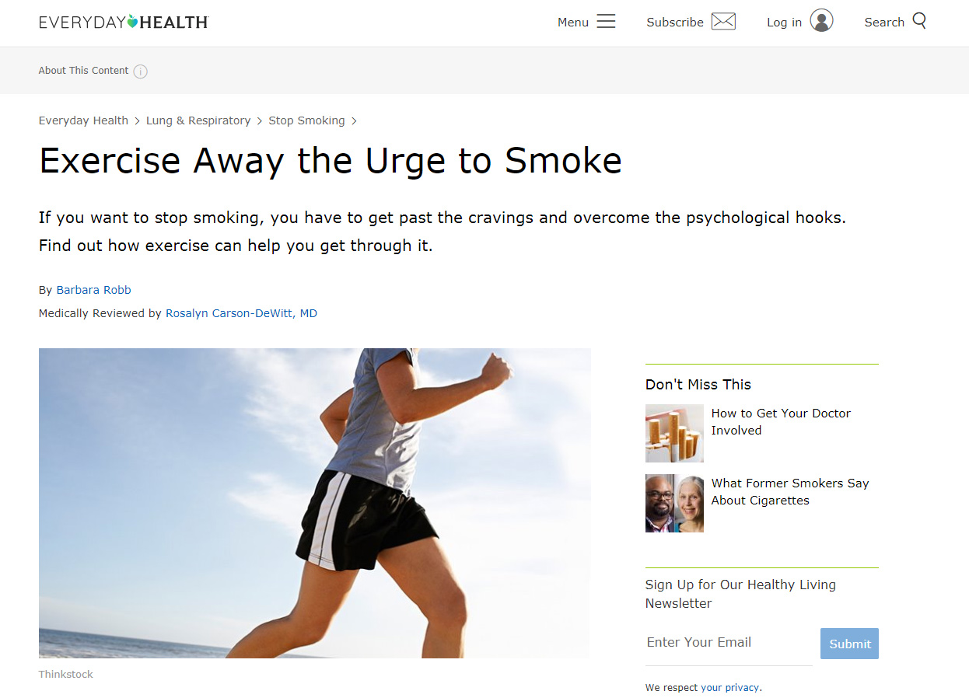Click the cigarettes article thumbnail

click(x=674, y=433)
